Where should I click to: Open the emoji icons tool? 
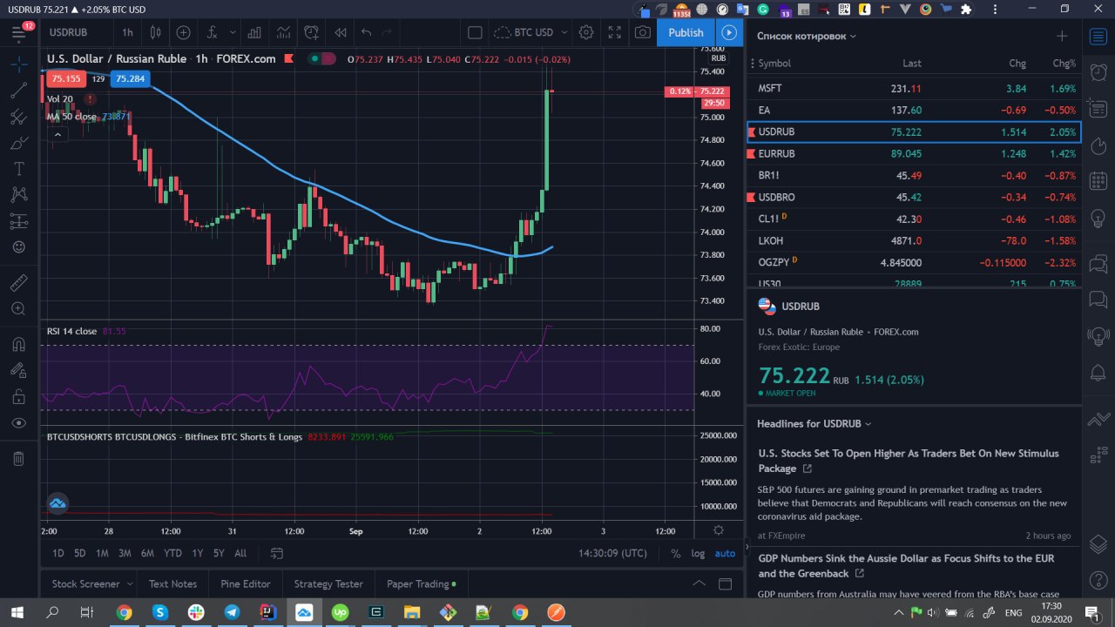point(18,247)
